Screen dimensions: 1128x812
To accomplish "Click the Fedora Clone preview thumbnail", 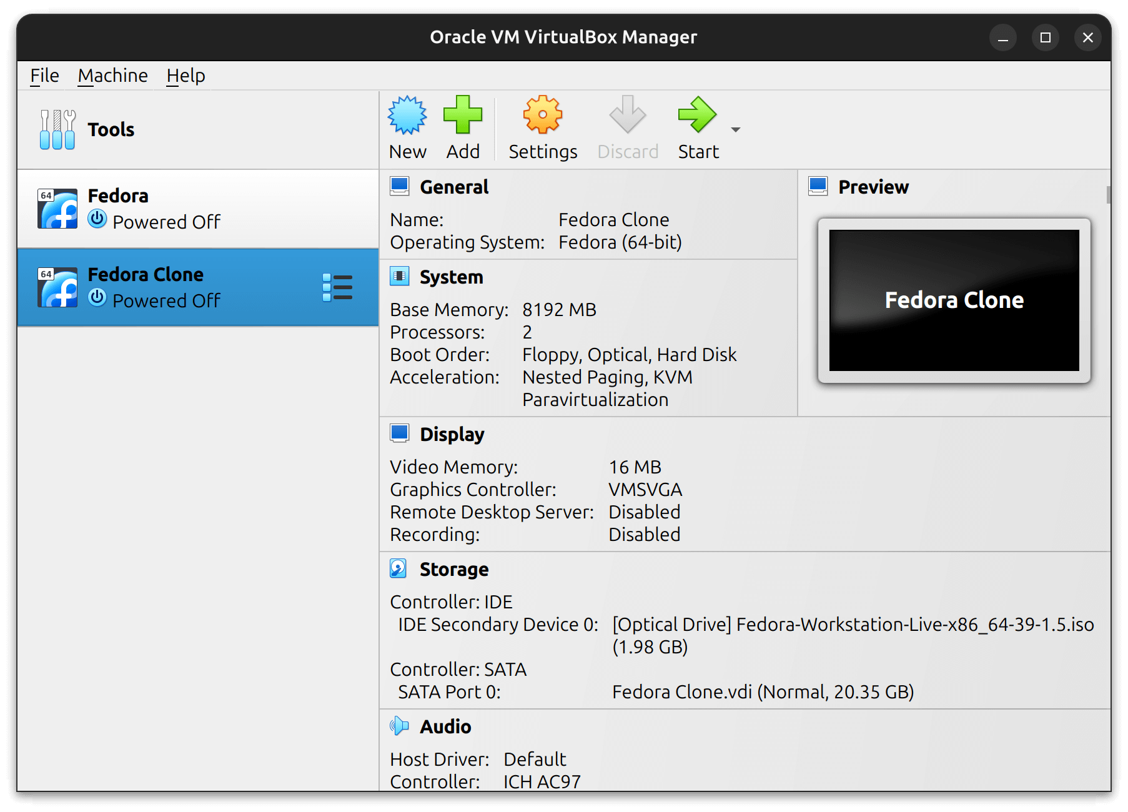I will point(954,300).
